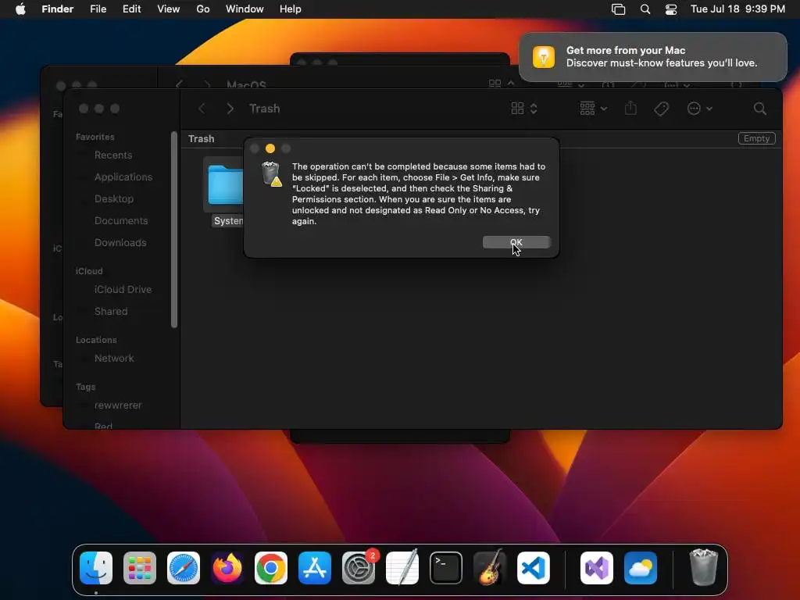Click the Edit Tags toolbar icon
This screenshot has height=600, width=800.
tap(661, 108)
